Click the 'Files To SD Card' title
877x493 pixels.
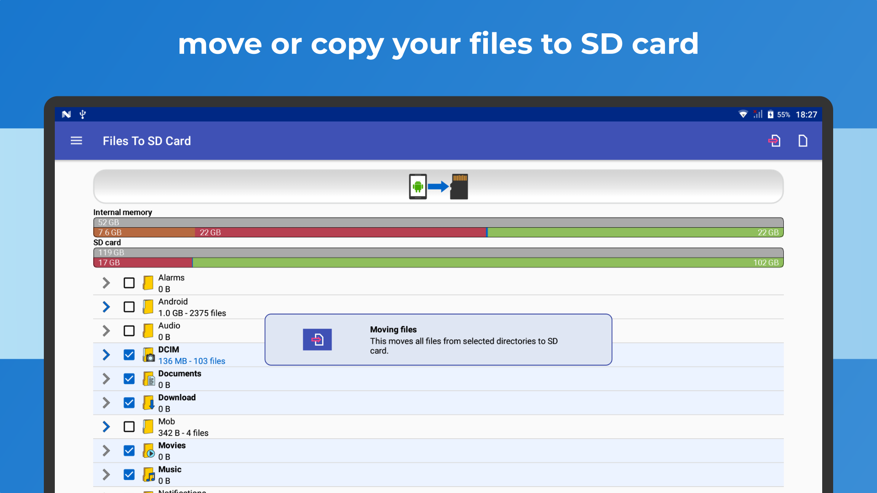[x=147, y=141]
